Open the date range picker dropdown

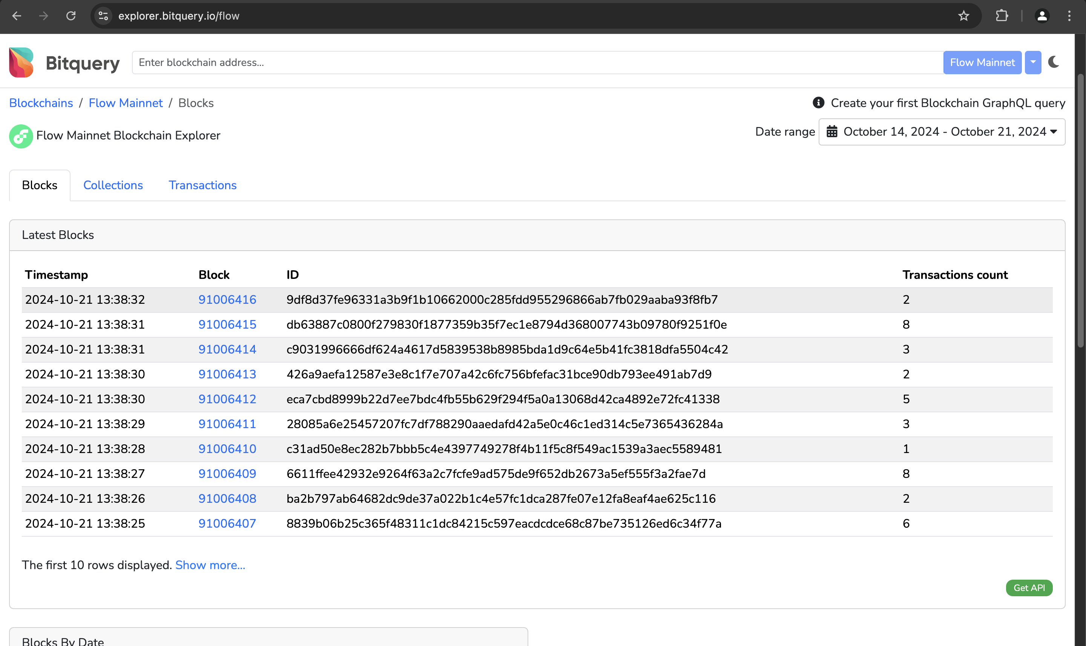tap(942, 132)
